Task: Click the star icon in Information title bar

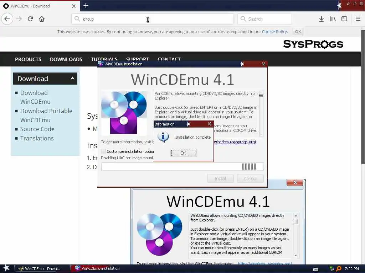Action: point(188,124)
